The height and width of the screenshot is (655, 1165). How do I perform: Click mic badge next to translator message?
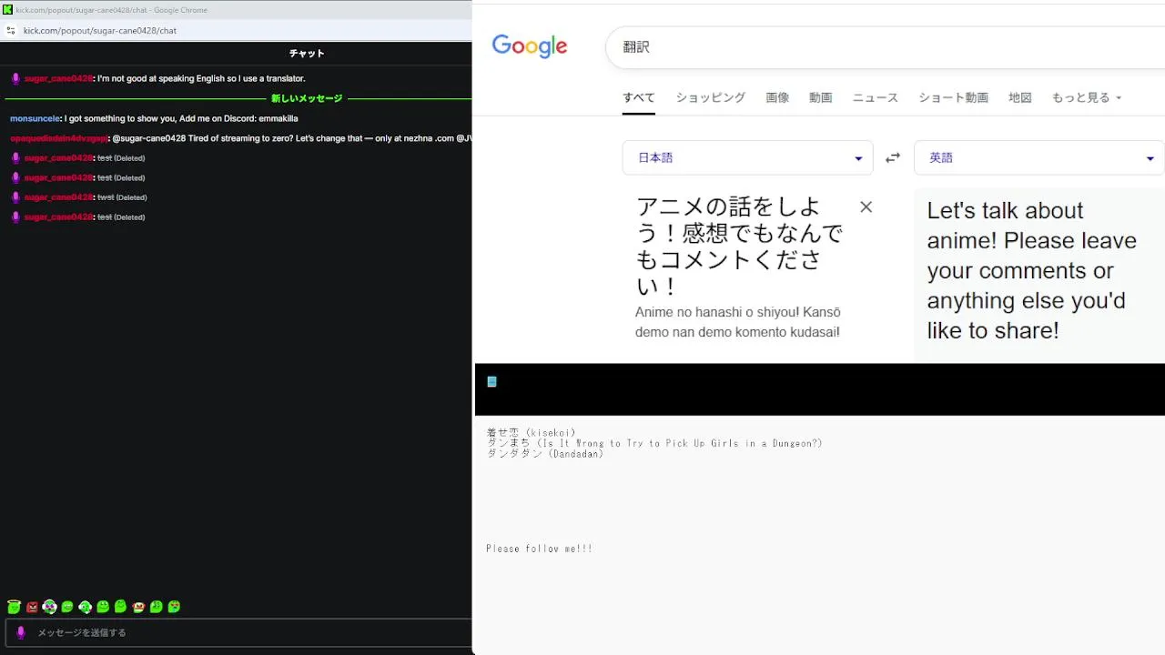point(15,78)
